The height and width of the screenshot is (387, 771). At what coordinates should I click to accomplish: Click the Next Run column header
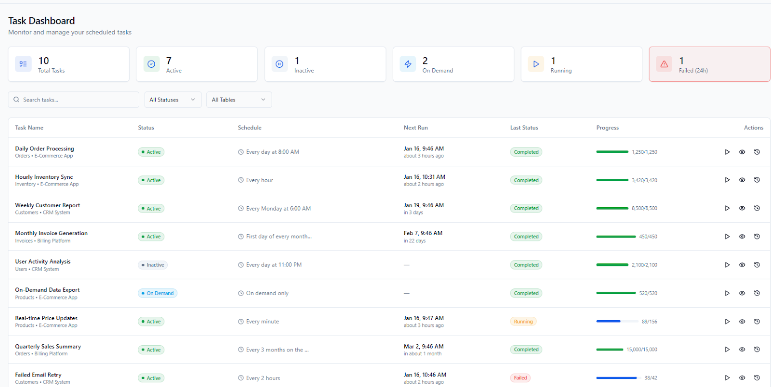point(415,128)
